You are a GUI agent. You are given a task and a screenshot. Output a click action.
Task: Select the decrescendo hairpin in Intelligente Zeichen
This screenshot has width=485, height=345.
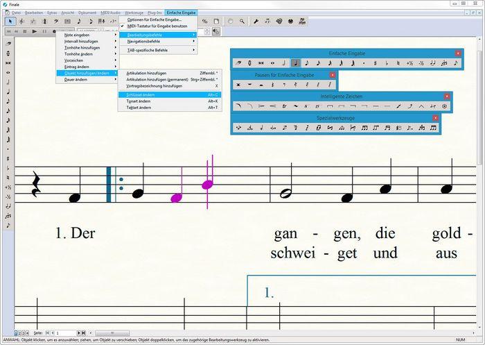click(x=261, y=106)
